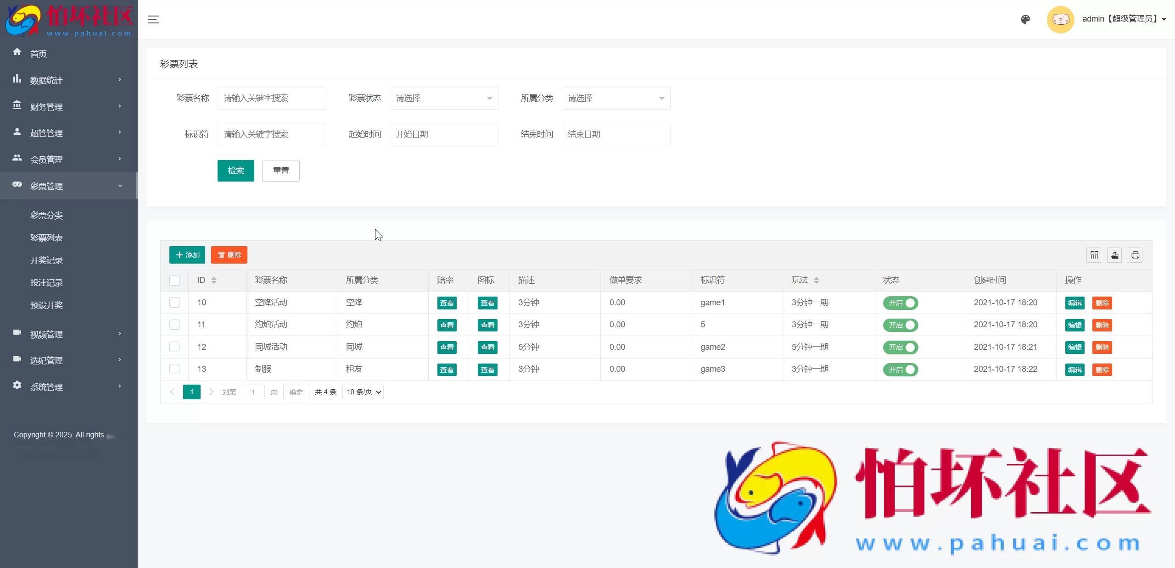Click the print icon above the table
1175x568 pixels.
(1135, 255)
